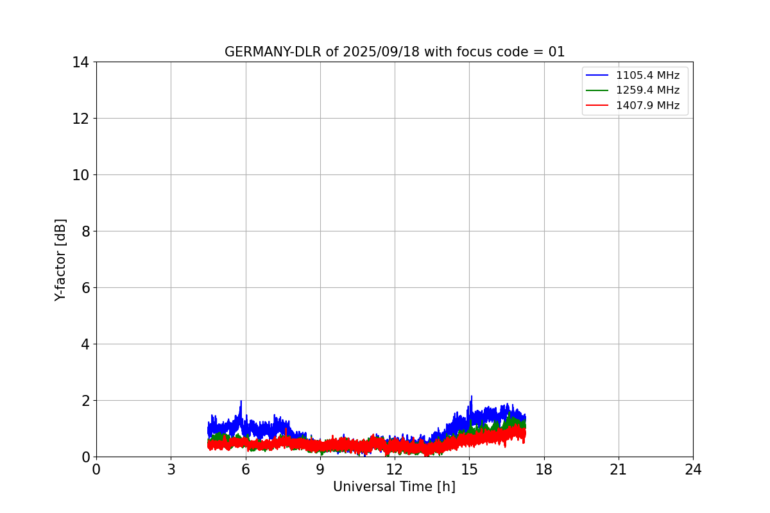
Task: Click x-axis tick label '9'
Action: point(320,469)
